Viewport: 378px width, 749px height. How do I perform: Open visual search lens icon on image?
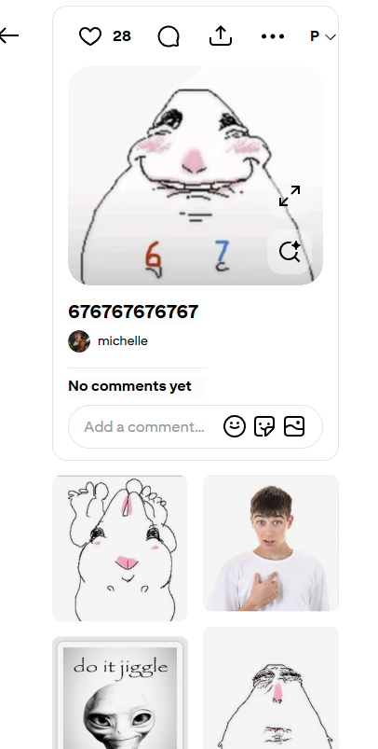point(290,251)
